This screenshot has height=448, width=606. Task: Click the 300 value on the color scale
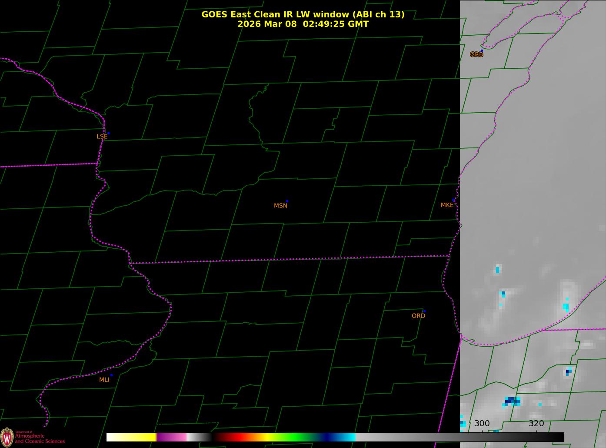(x=482, y=424)
